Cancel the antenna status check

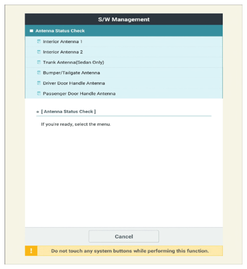(124, 236)
